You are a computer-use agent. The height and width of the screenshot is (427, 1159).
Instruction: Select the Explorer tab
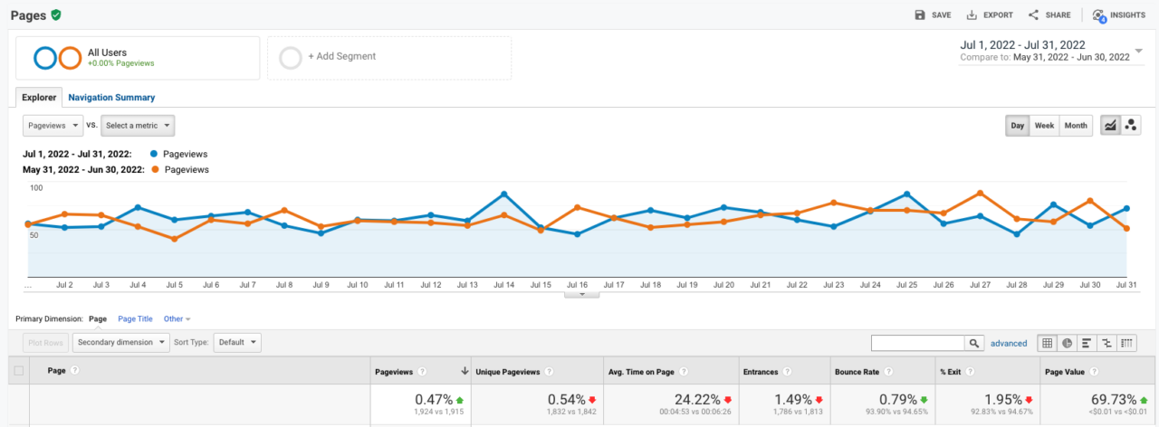click(39, 98)
